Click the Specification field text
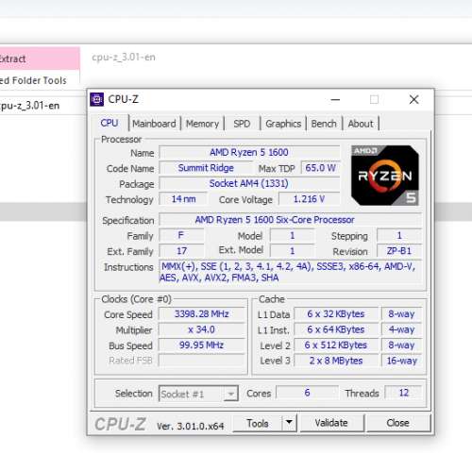 tap(275, 220)
